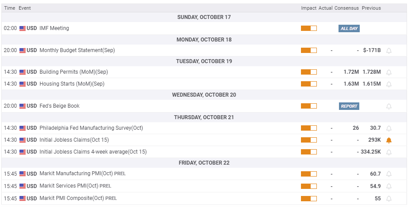Open the Fed's Beige Book event link
Image resolution: width=411 pixels, height=207 pixels.
(59, 106)
